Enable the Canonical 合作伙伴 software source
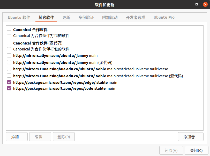210x156 pixels. click(x=9, y=32)
